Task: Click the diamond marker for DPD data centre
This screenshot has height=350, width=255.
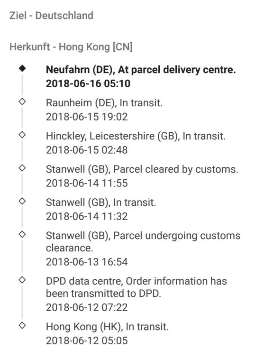Action: [22, 280]
